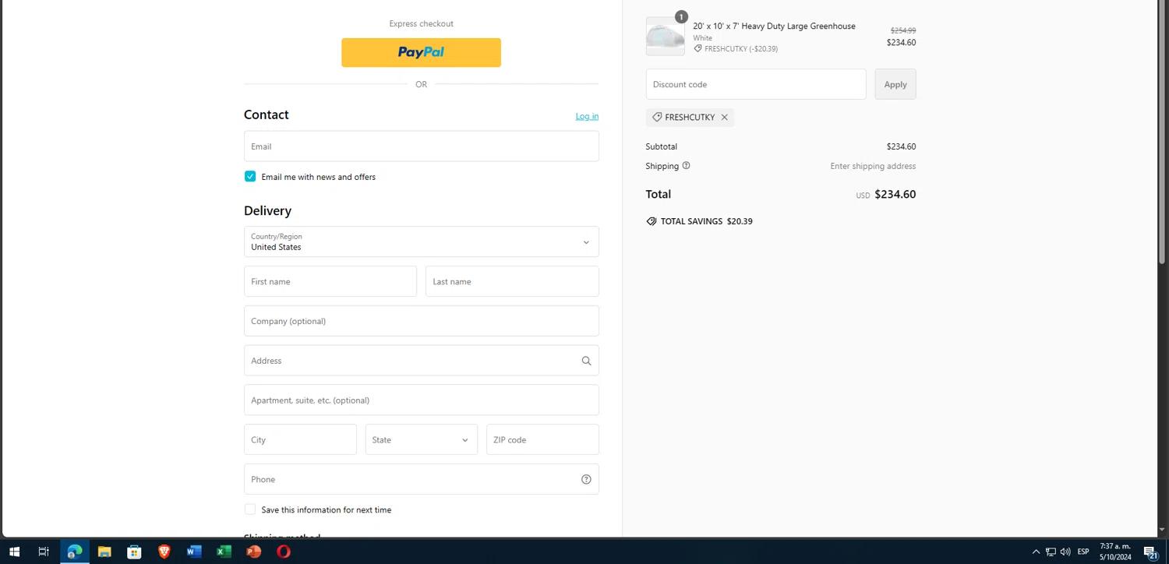Open Opera browser from the taskbar

coord(284,552)
